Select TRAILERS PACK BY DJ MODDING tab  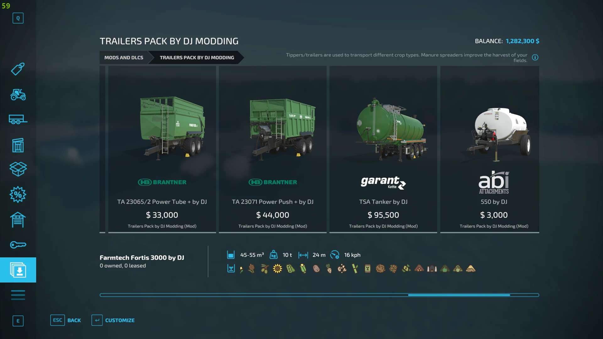pos(197,57)
